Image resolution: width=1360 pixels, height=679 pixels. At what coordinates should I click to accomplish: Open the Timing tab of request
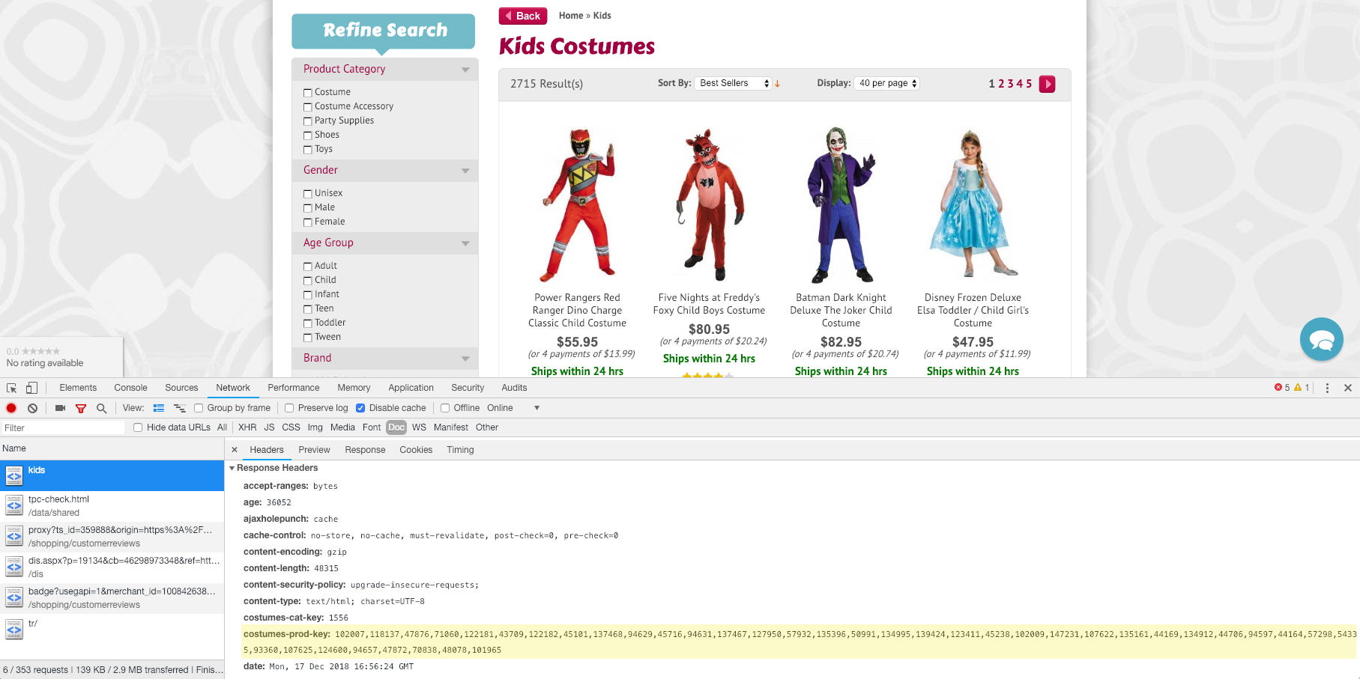(x=460, y=450)
